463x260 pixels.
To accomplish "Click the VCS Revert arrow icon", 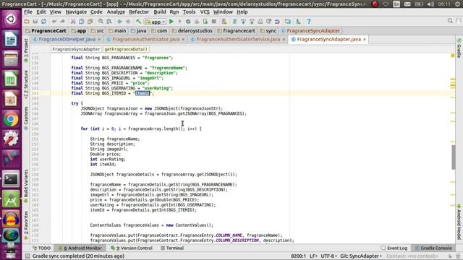I will coord(277,22).
